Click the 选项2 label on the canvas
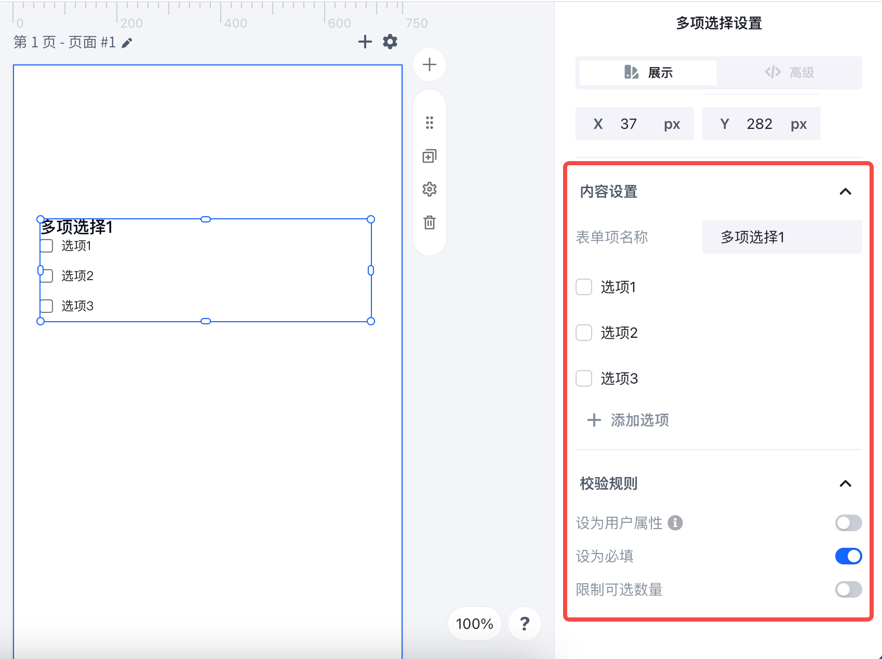The width and height of the screenshot is (882, 659). tap(77, 276)
